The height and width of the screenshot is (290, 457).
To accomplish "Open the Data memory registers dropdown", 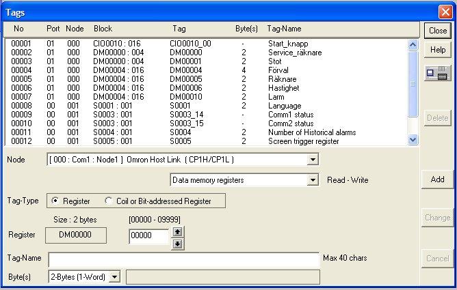I will pyautogui.click(x=313, y=180).
